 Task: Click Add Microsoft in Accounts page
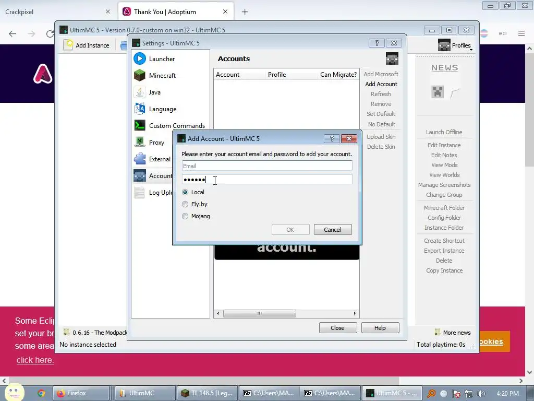click(381, 74)
